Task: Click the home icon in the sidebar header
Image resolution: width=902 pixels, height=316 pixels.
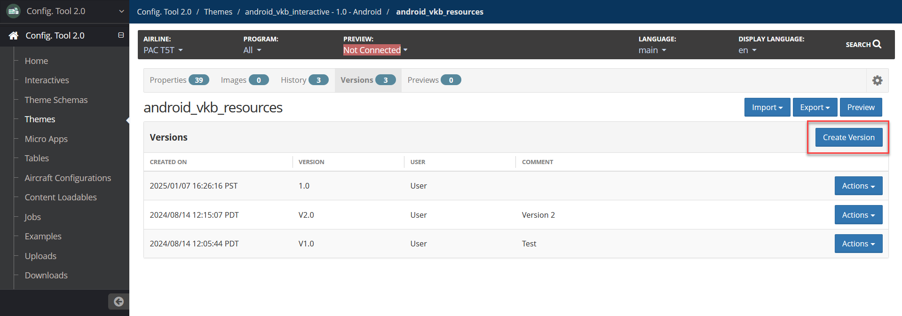Action: 14,35
